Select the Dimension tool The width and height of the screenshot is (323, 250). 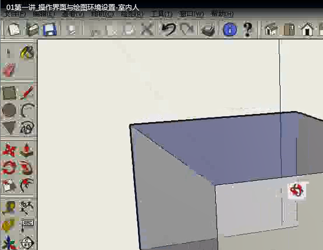pyautogui.click(x=27, y=208)
